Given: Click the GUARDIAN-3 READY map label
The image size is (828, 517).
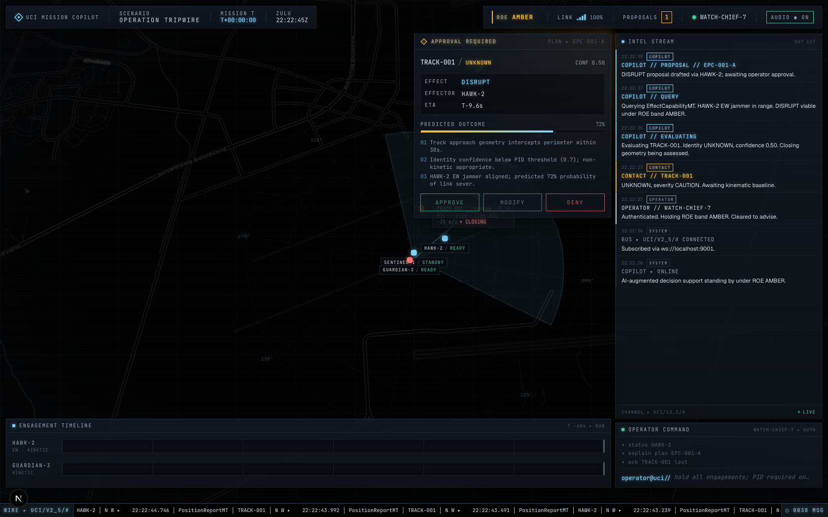Looking at the screenshot, I should point(410,270).
